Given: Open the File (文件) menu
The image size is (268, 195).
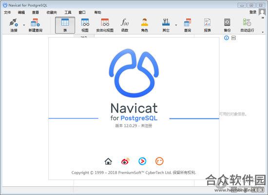Looking at the screenshot, I should [x=7, y=12].
